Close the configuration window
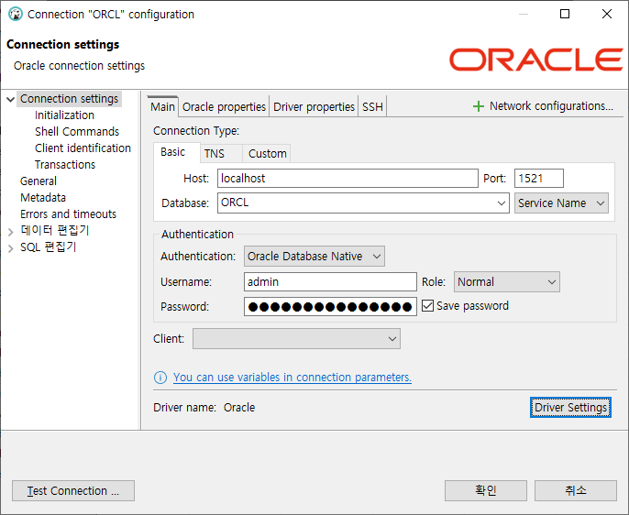Image resolution: width=629 pixels, height=515 pixels. [607, 14]
